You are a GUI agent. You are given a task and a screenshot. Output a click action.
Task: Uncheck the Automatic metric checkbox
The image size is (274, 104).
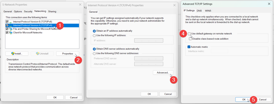point(189,47)
